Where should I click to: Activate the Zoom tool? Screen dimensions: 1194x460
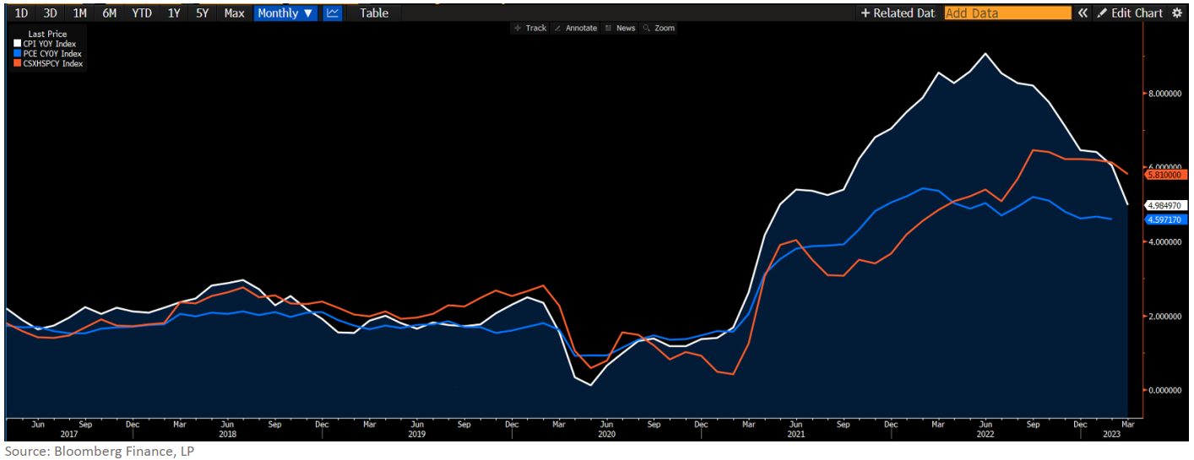[x=659, y=28]
